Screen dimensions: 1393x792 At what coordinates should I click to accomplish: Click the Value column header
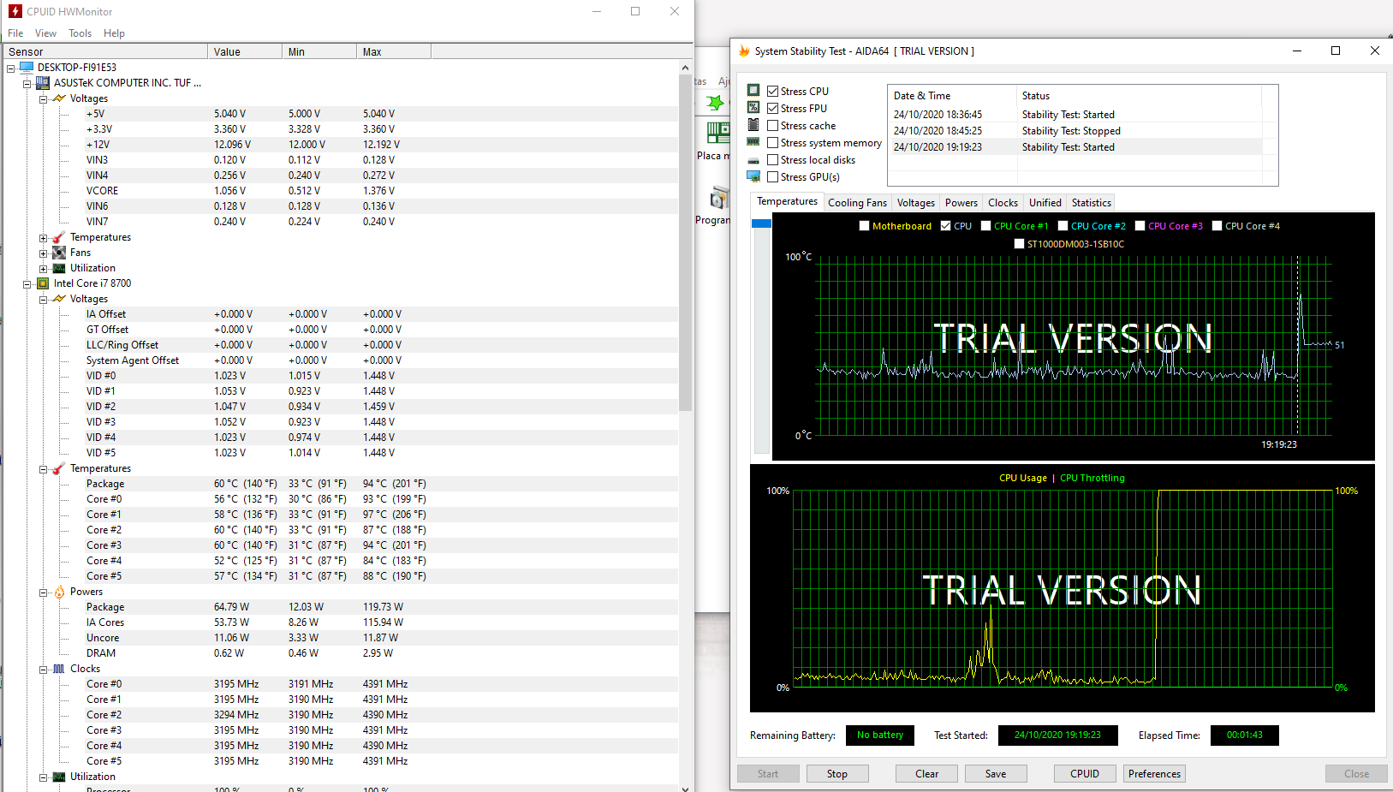point(245,51)
